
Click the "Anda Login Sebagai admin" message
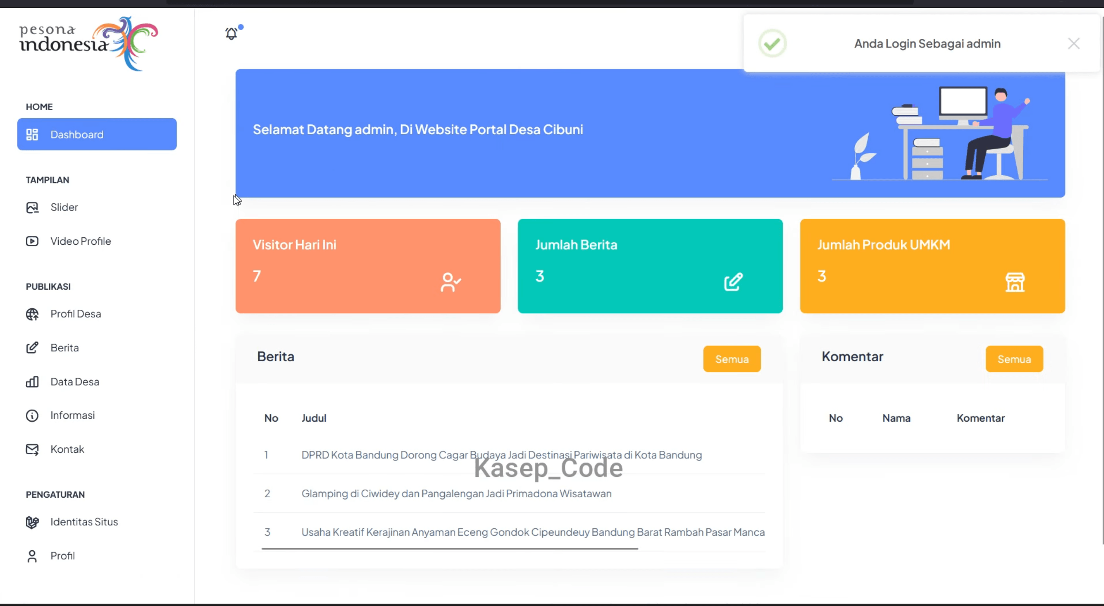pyautogui.click(x=927, y=44)
